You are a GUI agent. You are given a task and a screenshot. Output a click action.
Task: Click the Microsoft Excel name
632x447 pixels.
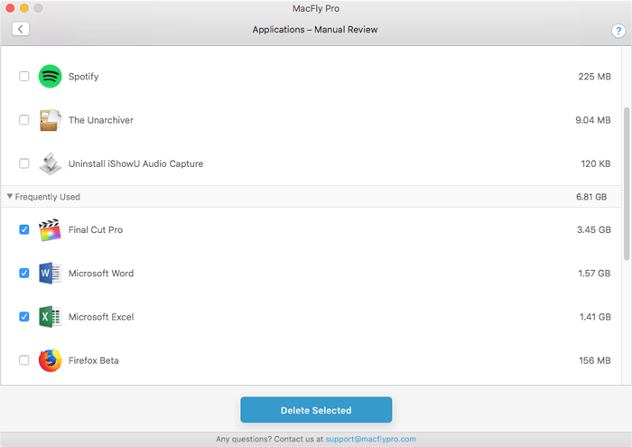click(101, 317)
